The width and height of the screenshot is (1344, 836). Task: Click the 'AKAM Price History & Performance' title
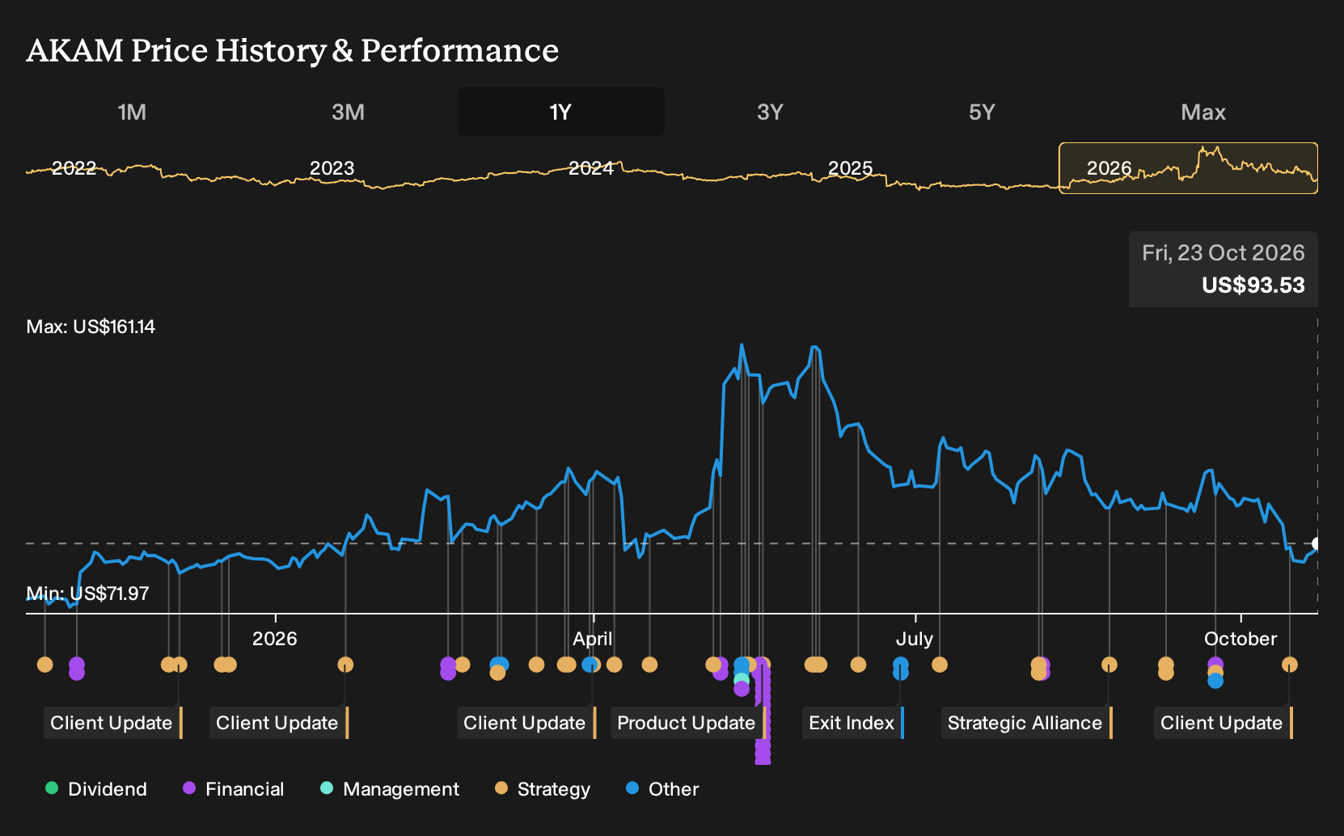[x=293, y=50]
